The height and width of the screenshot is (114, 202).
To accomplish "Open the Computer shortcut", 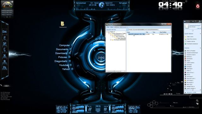I will coord(64,45).
